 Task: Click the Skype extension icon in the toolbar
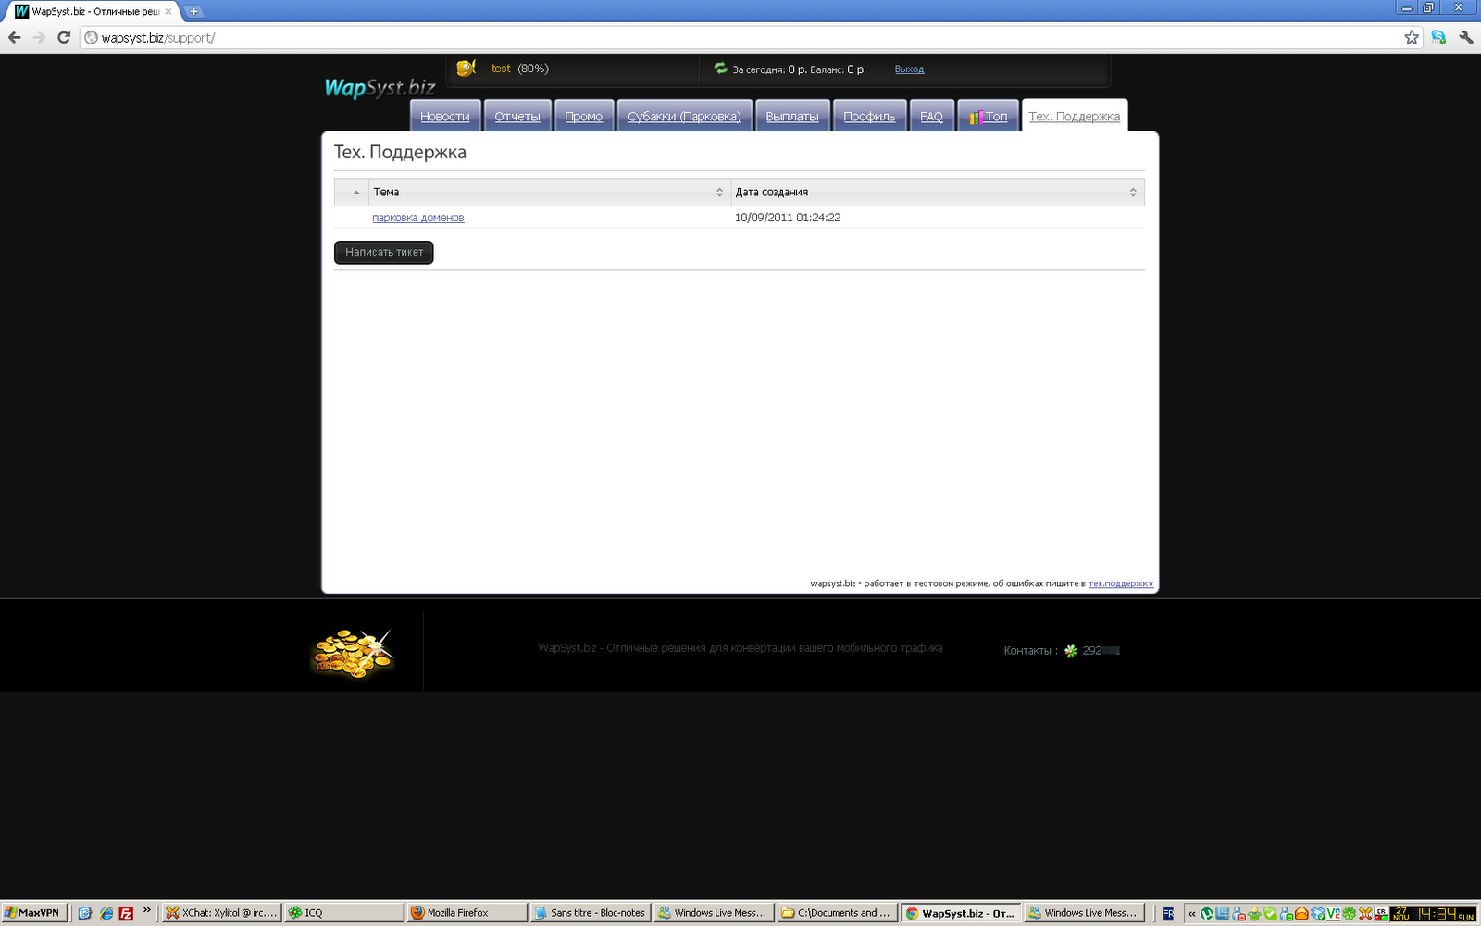(1438, 38)
